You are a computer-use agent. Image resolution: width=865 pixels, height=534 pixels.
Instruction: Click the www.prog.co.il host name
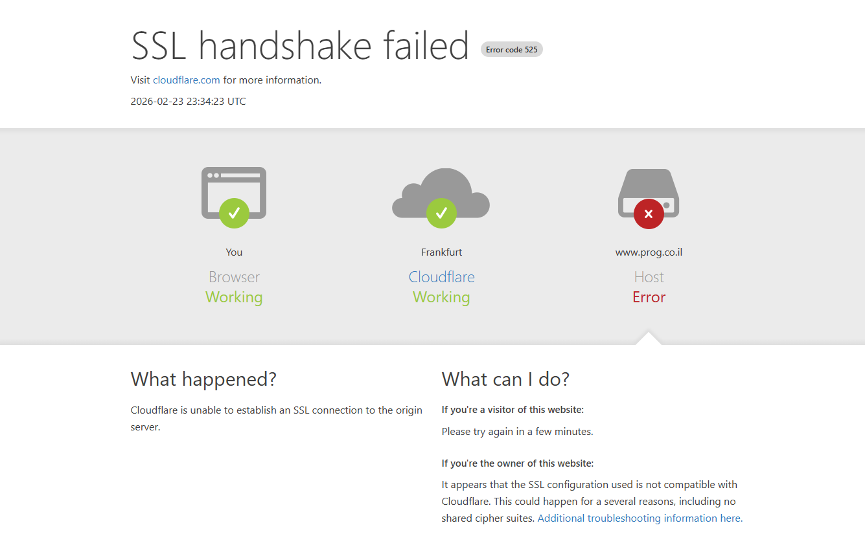click(x=649, y=252)
